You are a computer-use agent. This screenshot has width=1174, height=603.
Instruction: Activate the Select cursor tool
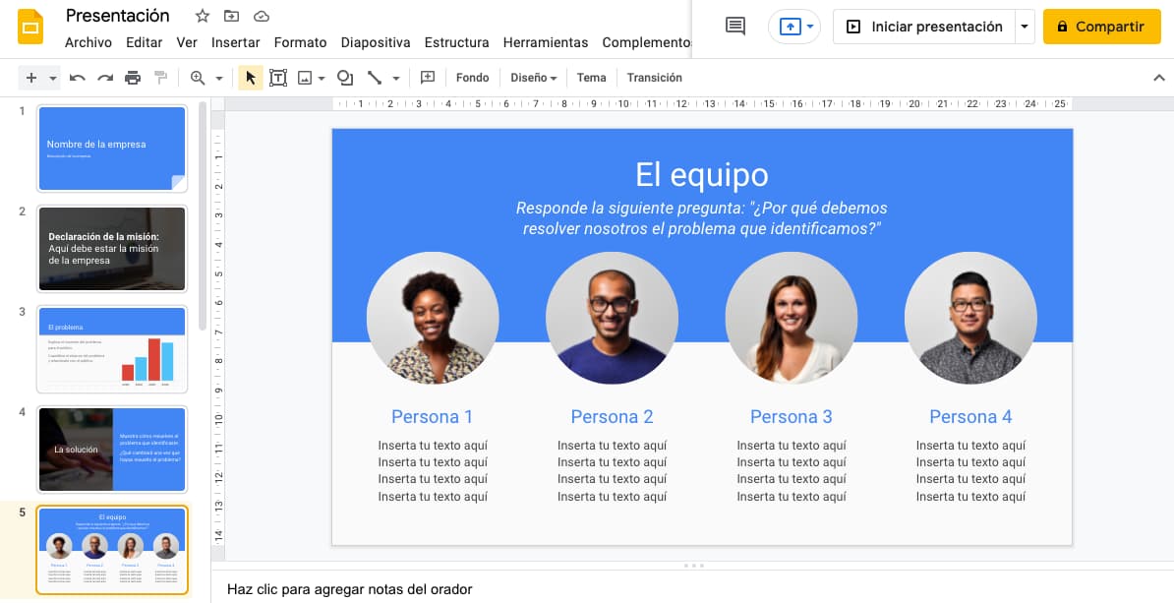(249, 77)
